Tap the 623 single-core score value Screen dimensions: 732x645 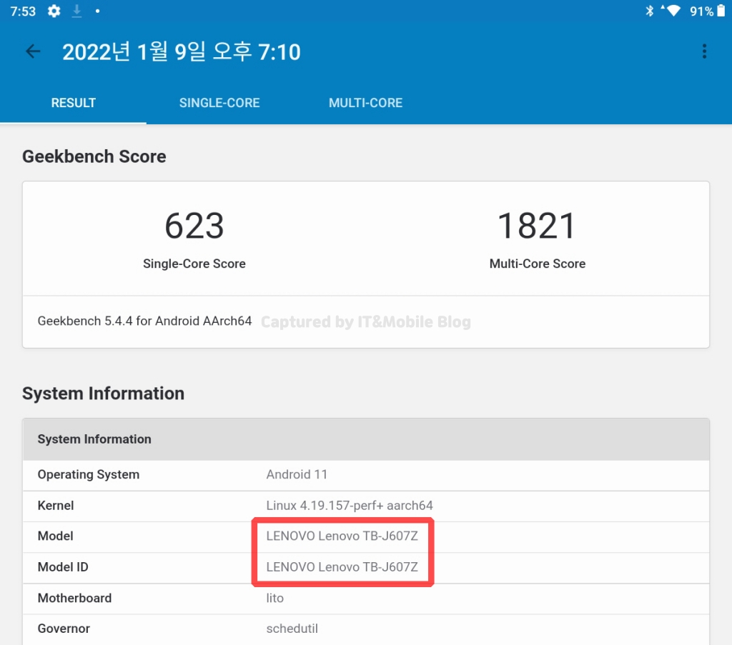pos(194,226)
